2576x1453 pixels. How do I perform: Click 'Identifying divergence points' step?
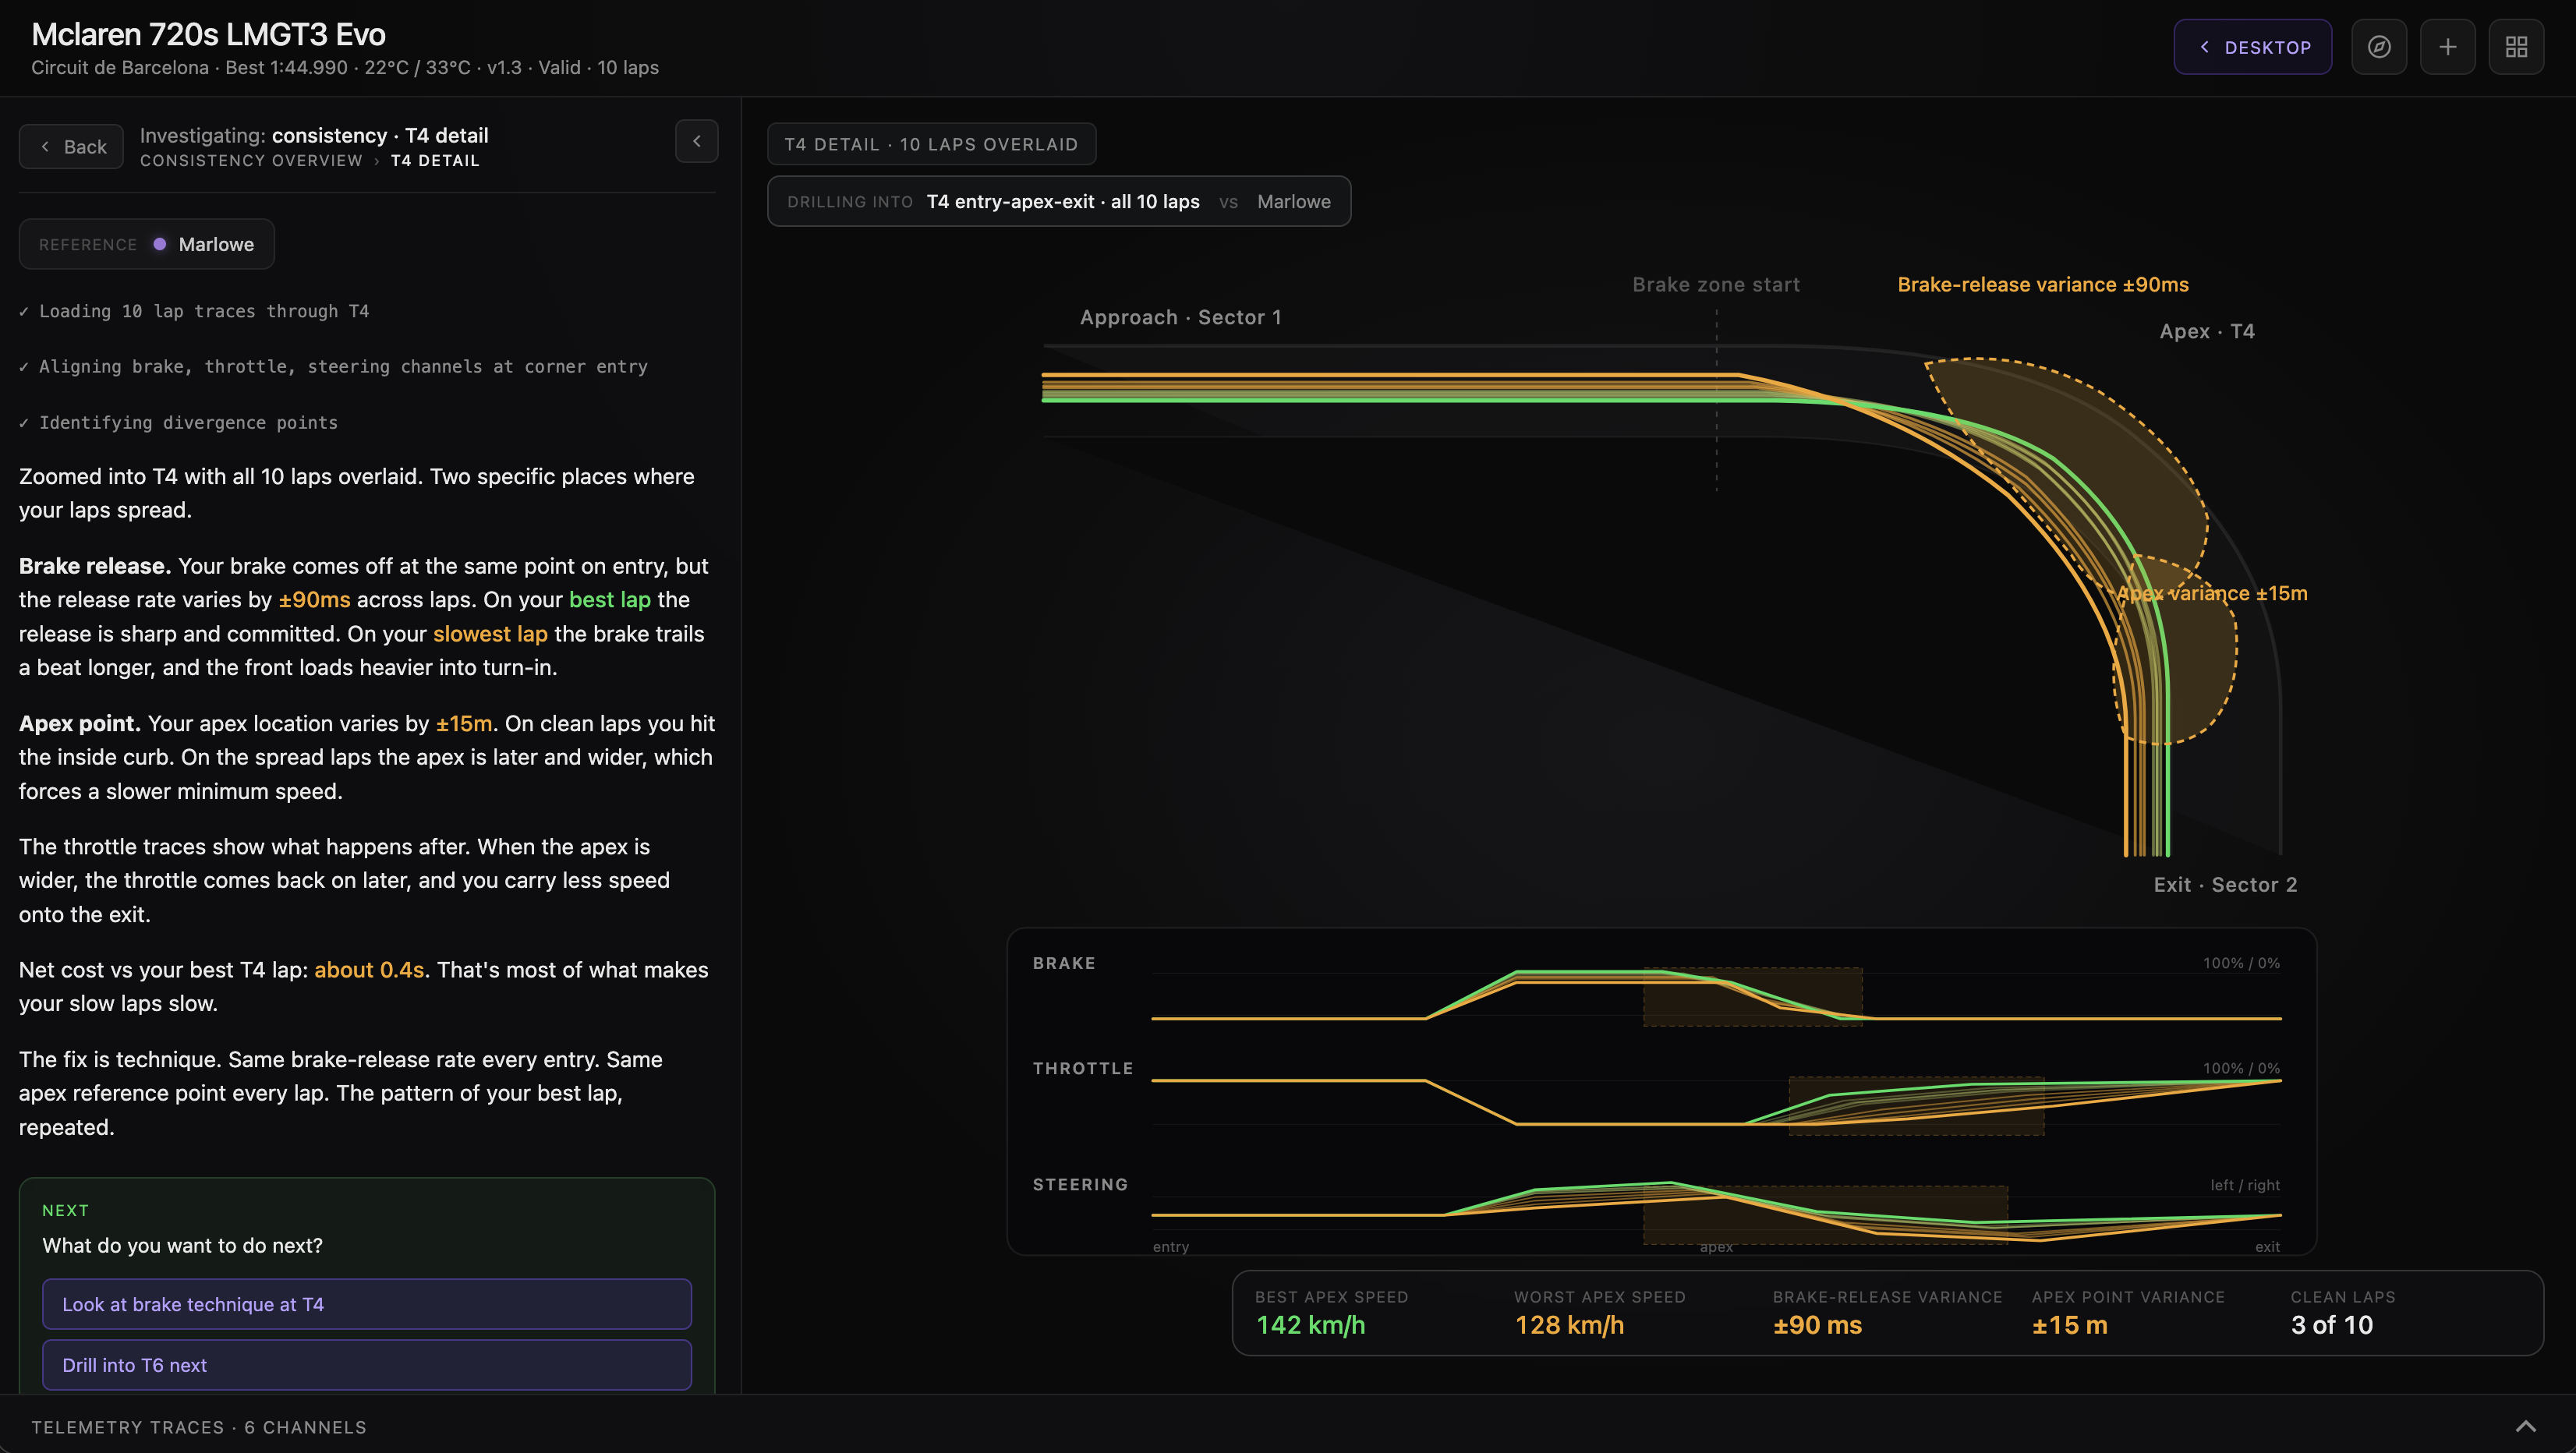pos(188,423)
